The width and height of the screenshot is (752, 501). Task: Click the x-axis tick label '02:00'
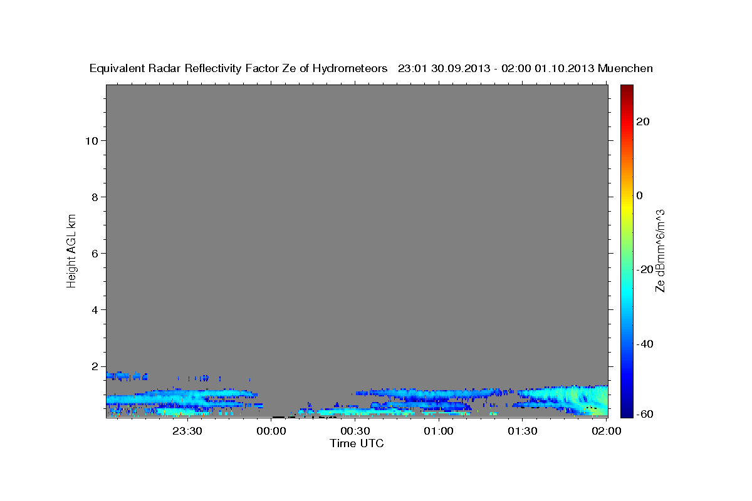(606, 431)
